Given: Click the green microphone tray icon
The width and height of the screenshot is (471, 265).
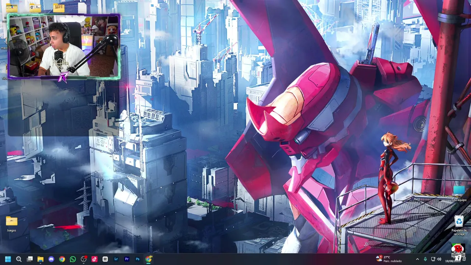Looking at the screenshot, I should point(425,259).
